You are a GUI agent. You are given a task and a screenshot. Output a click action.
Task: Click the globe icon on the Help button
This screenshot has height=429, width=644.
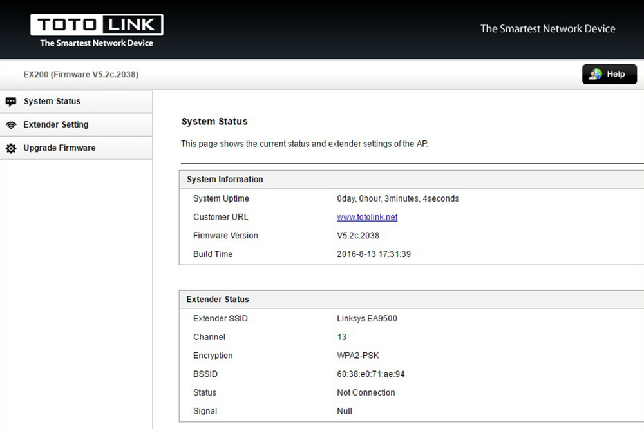tap(595, 74)
